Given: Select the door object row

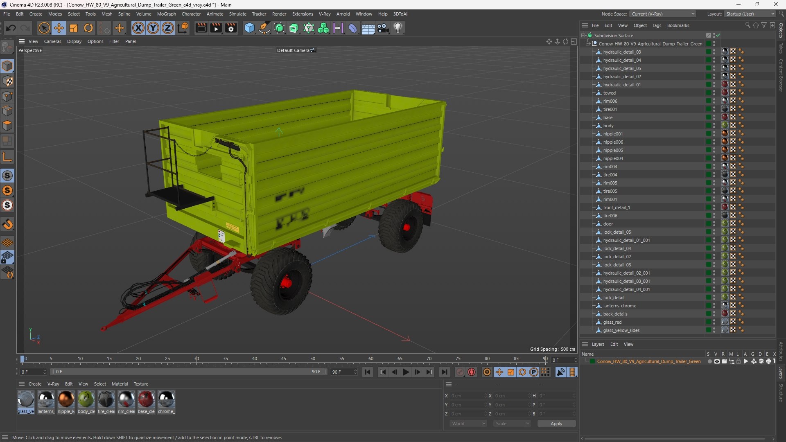Looking at the screenshot, I should tap(608, 224).
